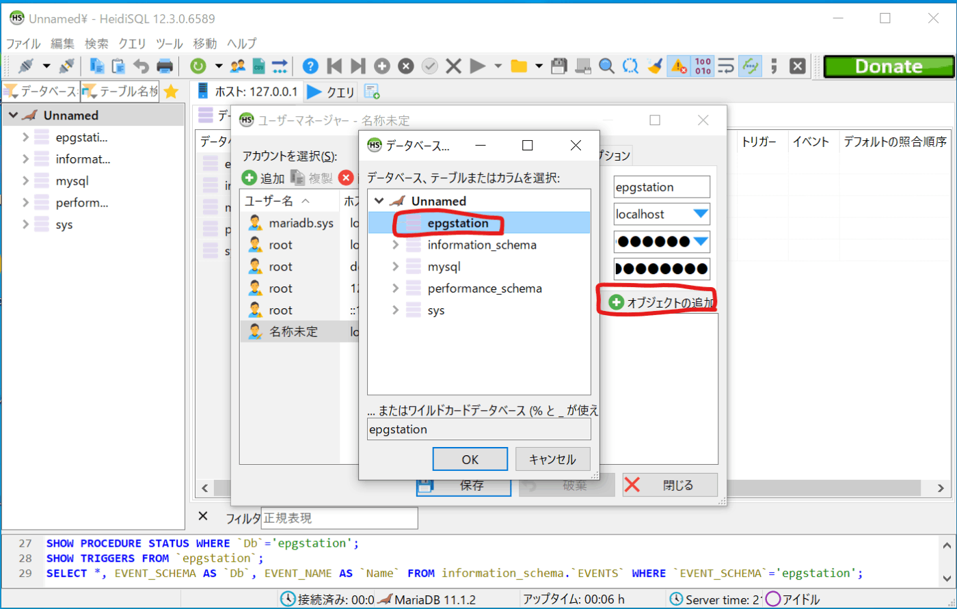957x609 pixels.
Task: Run query with the play icon
Action: click(x=478, y=66)
